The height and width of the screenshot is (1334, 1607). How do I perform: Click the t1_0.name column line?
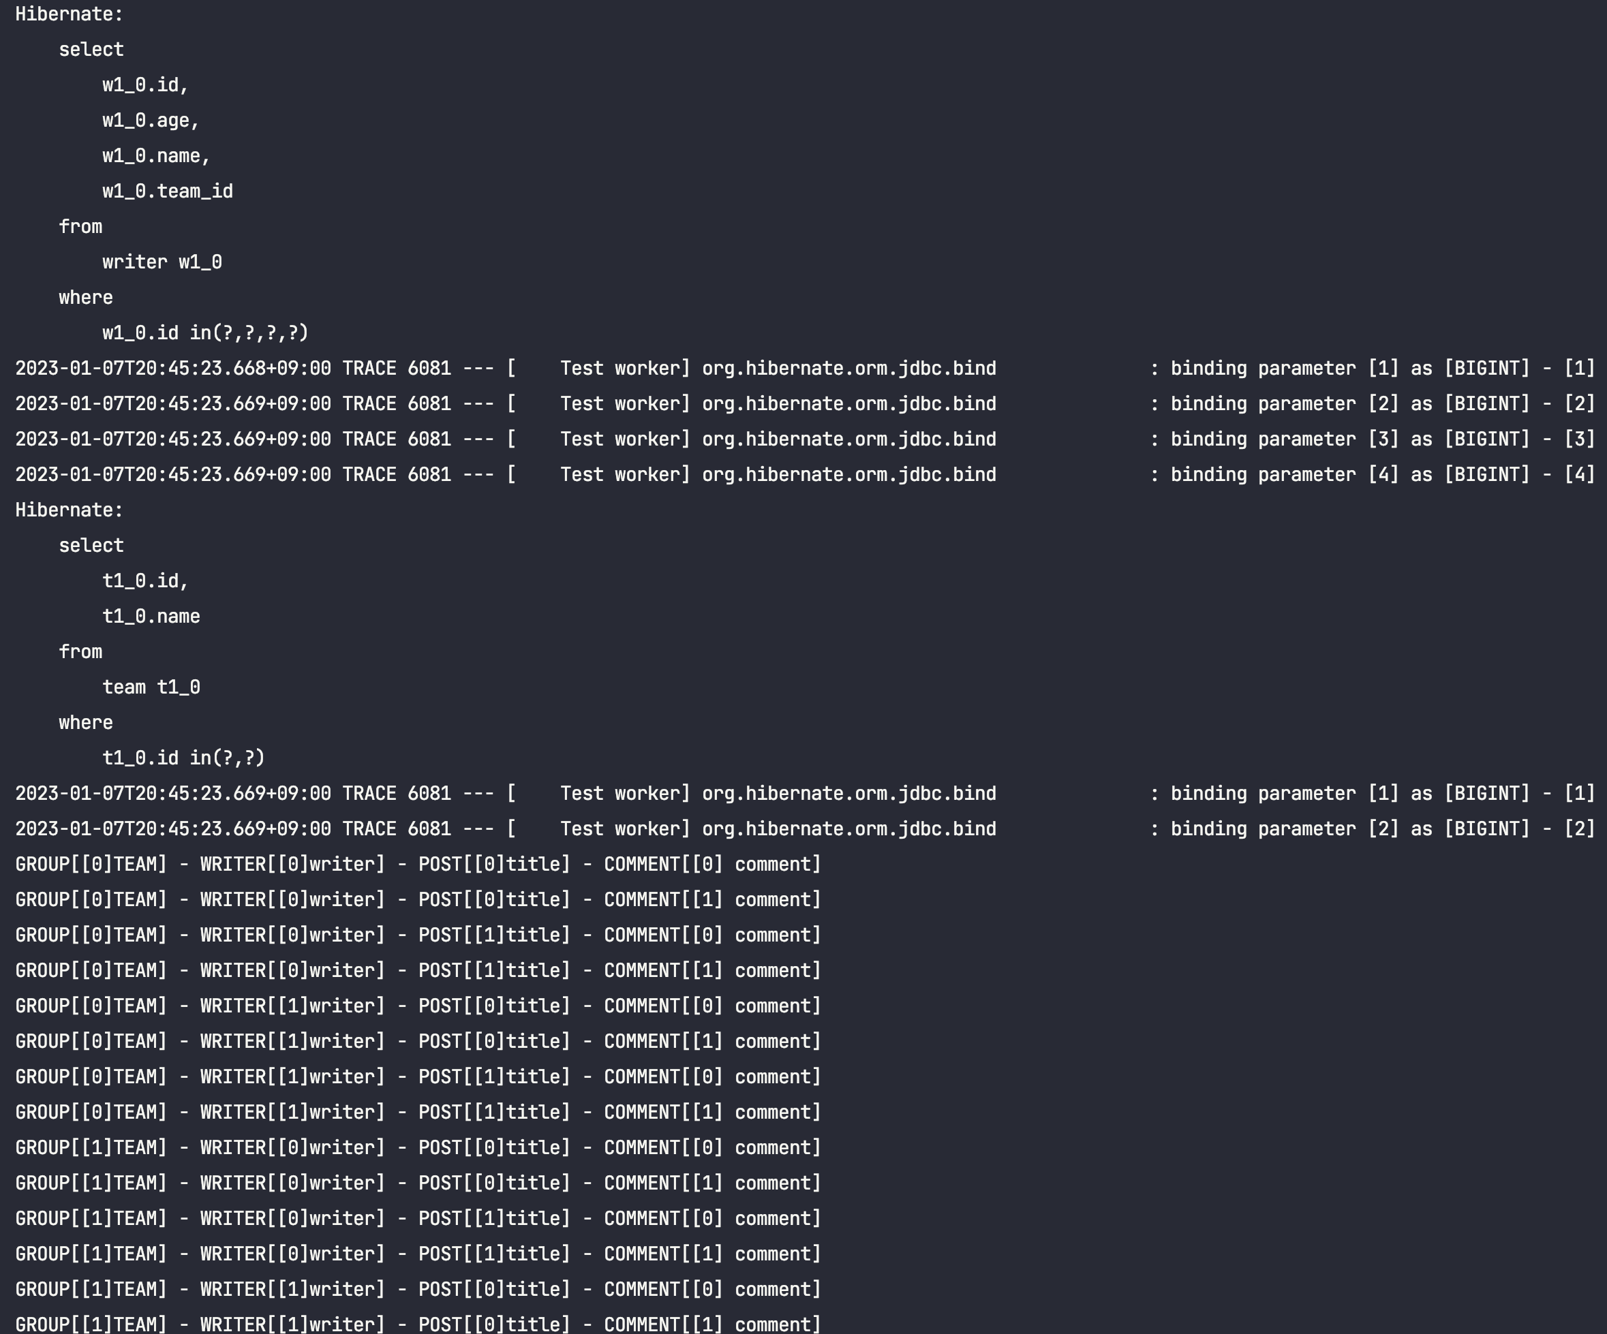point(151,617)
